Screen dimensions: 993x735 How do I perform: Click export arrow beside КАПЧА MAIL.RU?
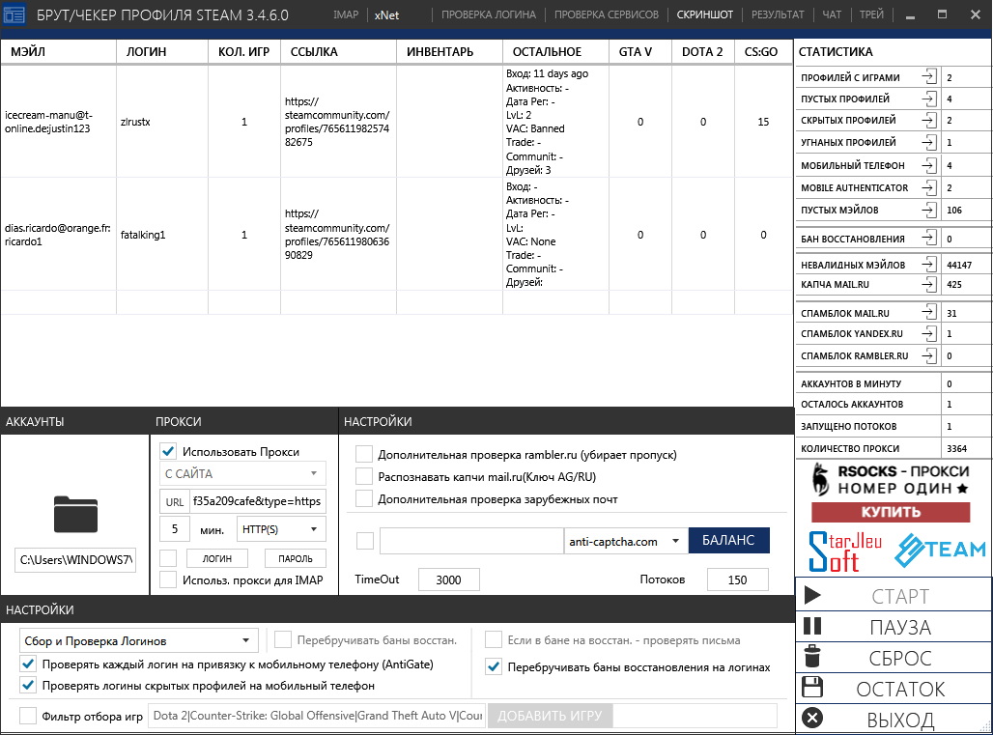(x=928, y=285)
